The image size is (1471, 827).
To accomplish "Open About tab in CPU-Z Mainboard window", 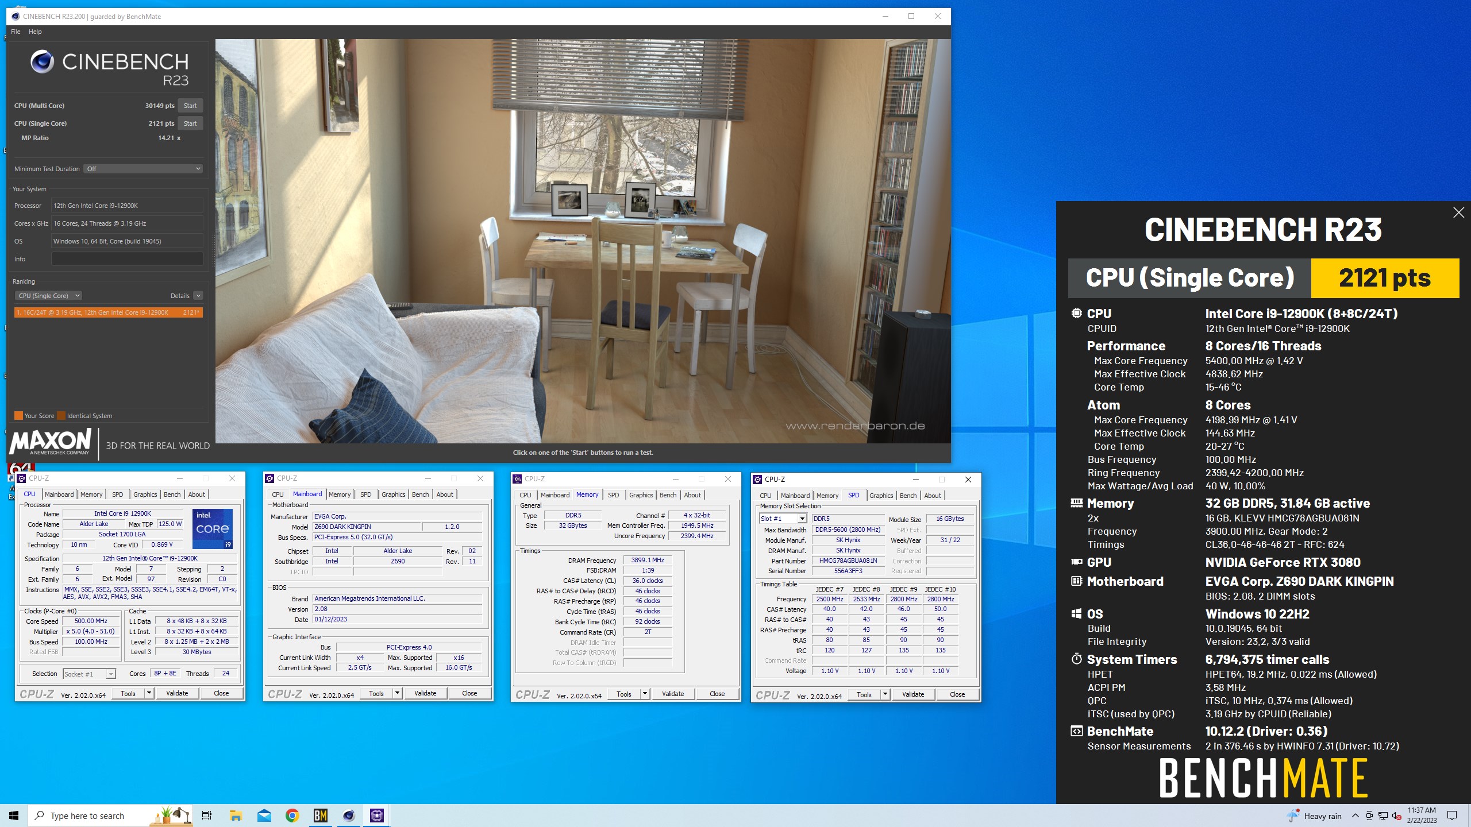I will tap(445, 494).
